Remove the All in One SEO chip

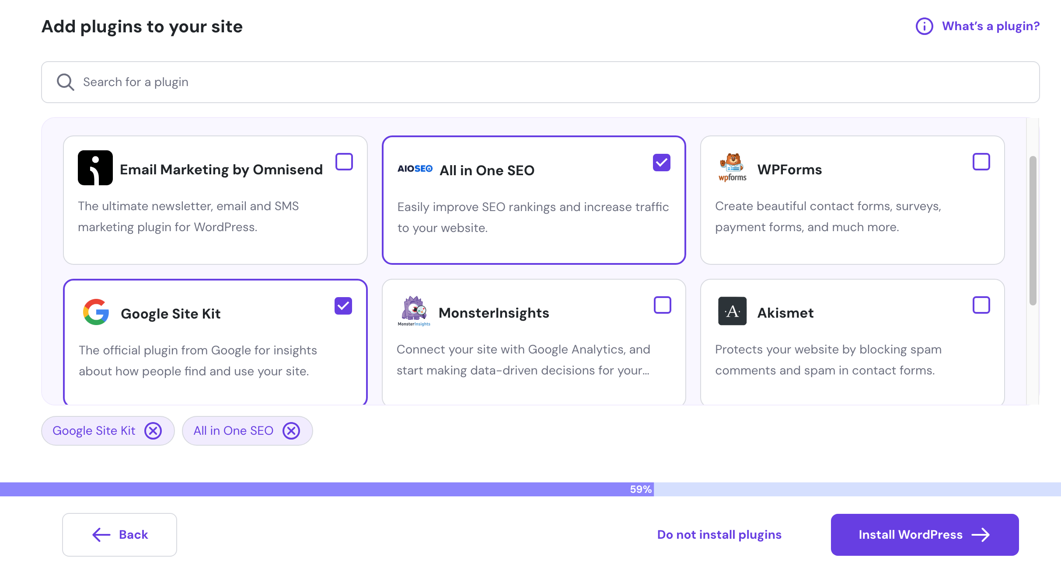point(291,431)
